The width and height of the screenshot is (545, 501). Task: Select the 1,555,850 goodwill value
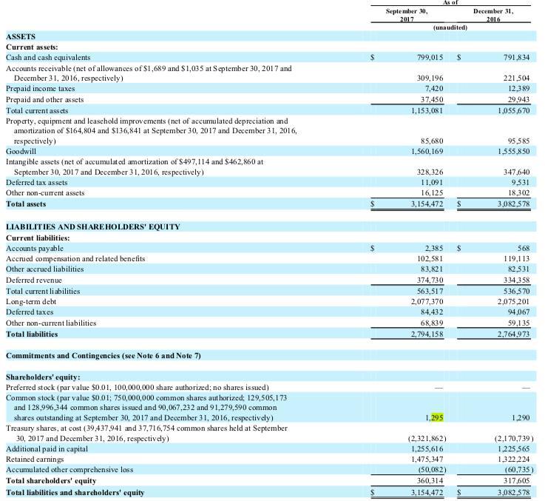coord(514,152)
